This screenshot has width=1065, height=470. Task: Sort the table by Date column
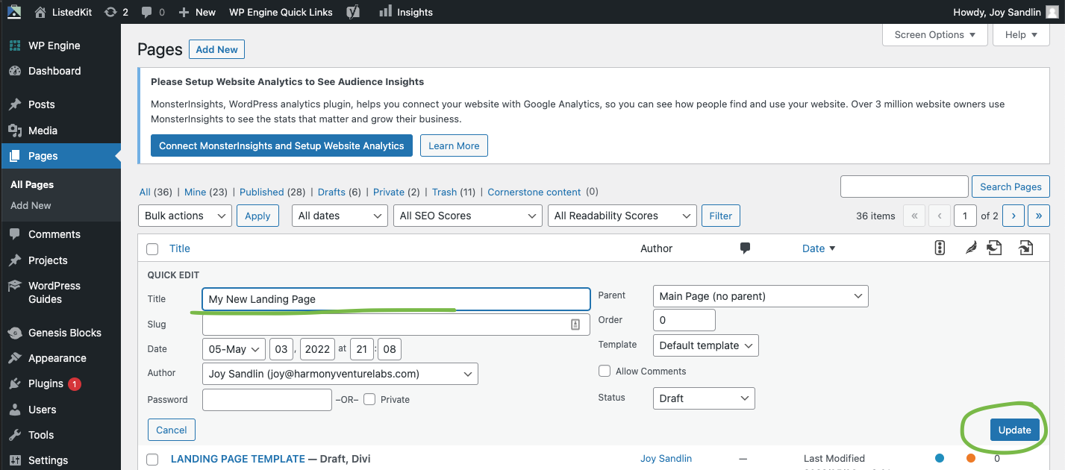819,248
